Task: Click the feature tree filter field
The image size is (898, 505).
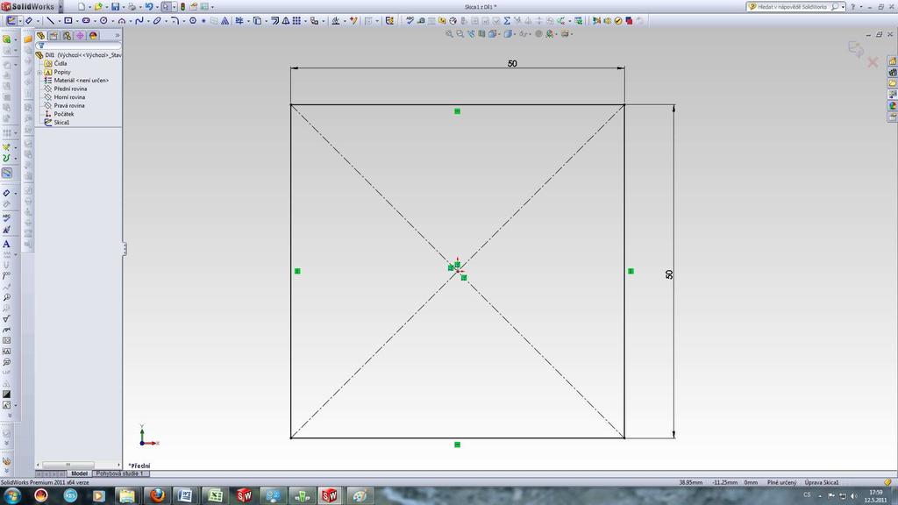Action: [79, 46]
